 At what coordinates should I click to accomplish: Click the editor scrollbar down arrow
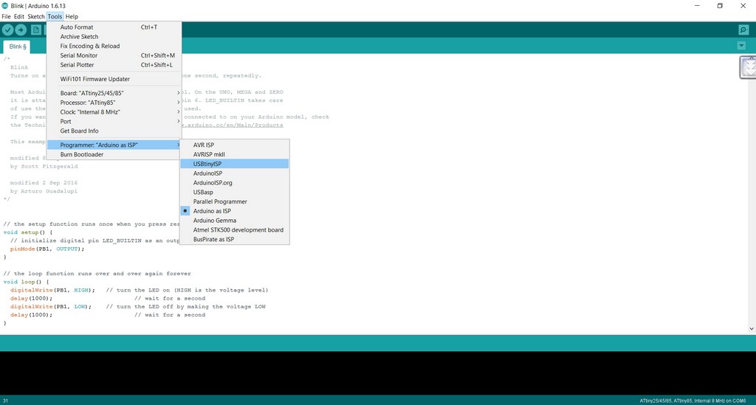pyautogui.click(x=751, y=328)
